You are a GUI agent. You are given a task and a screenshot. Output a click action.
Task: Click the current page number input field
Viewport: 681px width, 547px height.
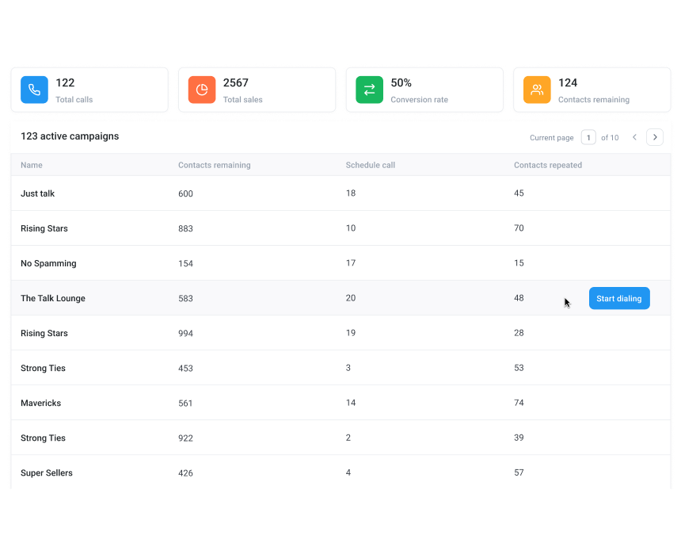588,137
